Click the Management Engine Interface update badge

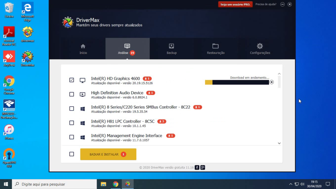[171, 136]
